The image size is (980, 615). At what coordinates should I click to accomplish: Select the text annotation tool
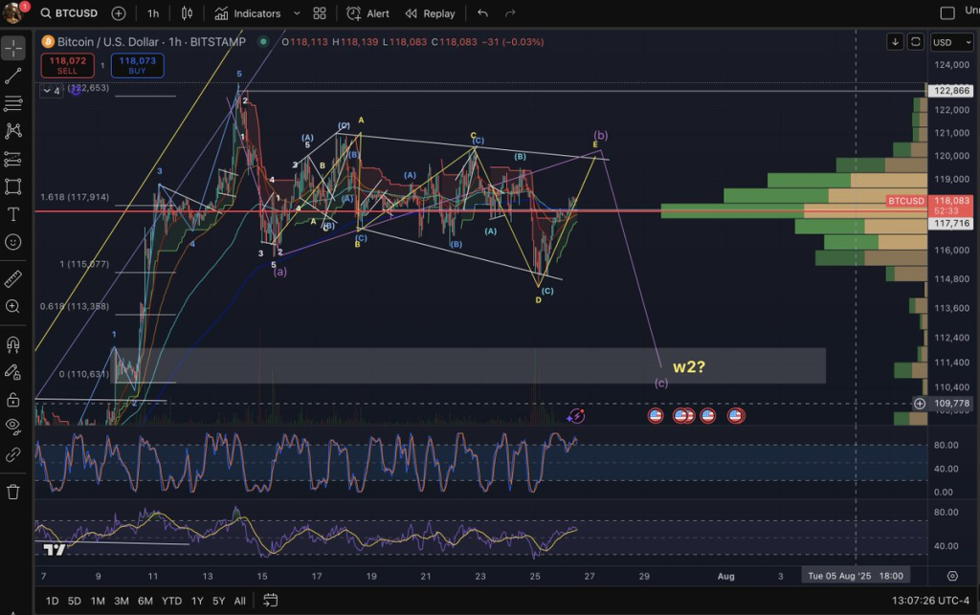[x=13, y=214]
